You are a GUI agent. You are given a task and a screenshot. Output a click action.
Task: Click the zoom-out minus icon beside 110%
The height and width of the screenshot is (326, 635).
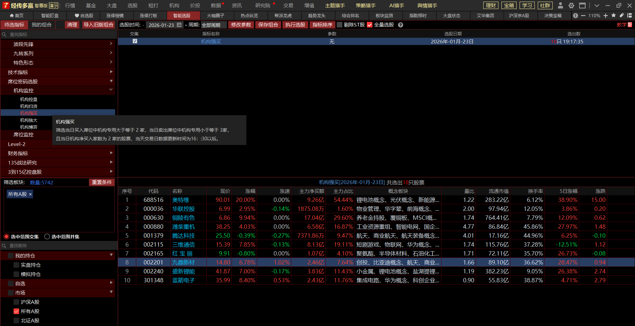(x=583, y=16)
